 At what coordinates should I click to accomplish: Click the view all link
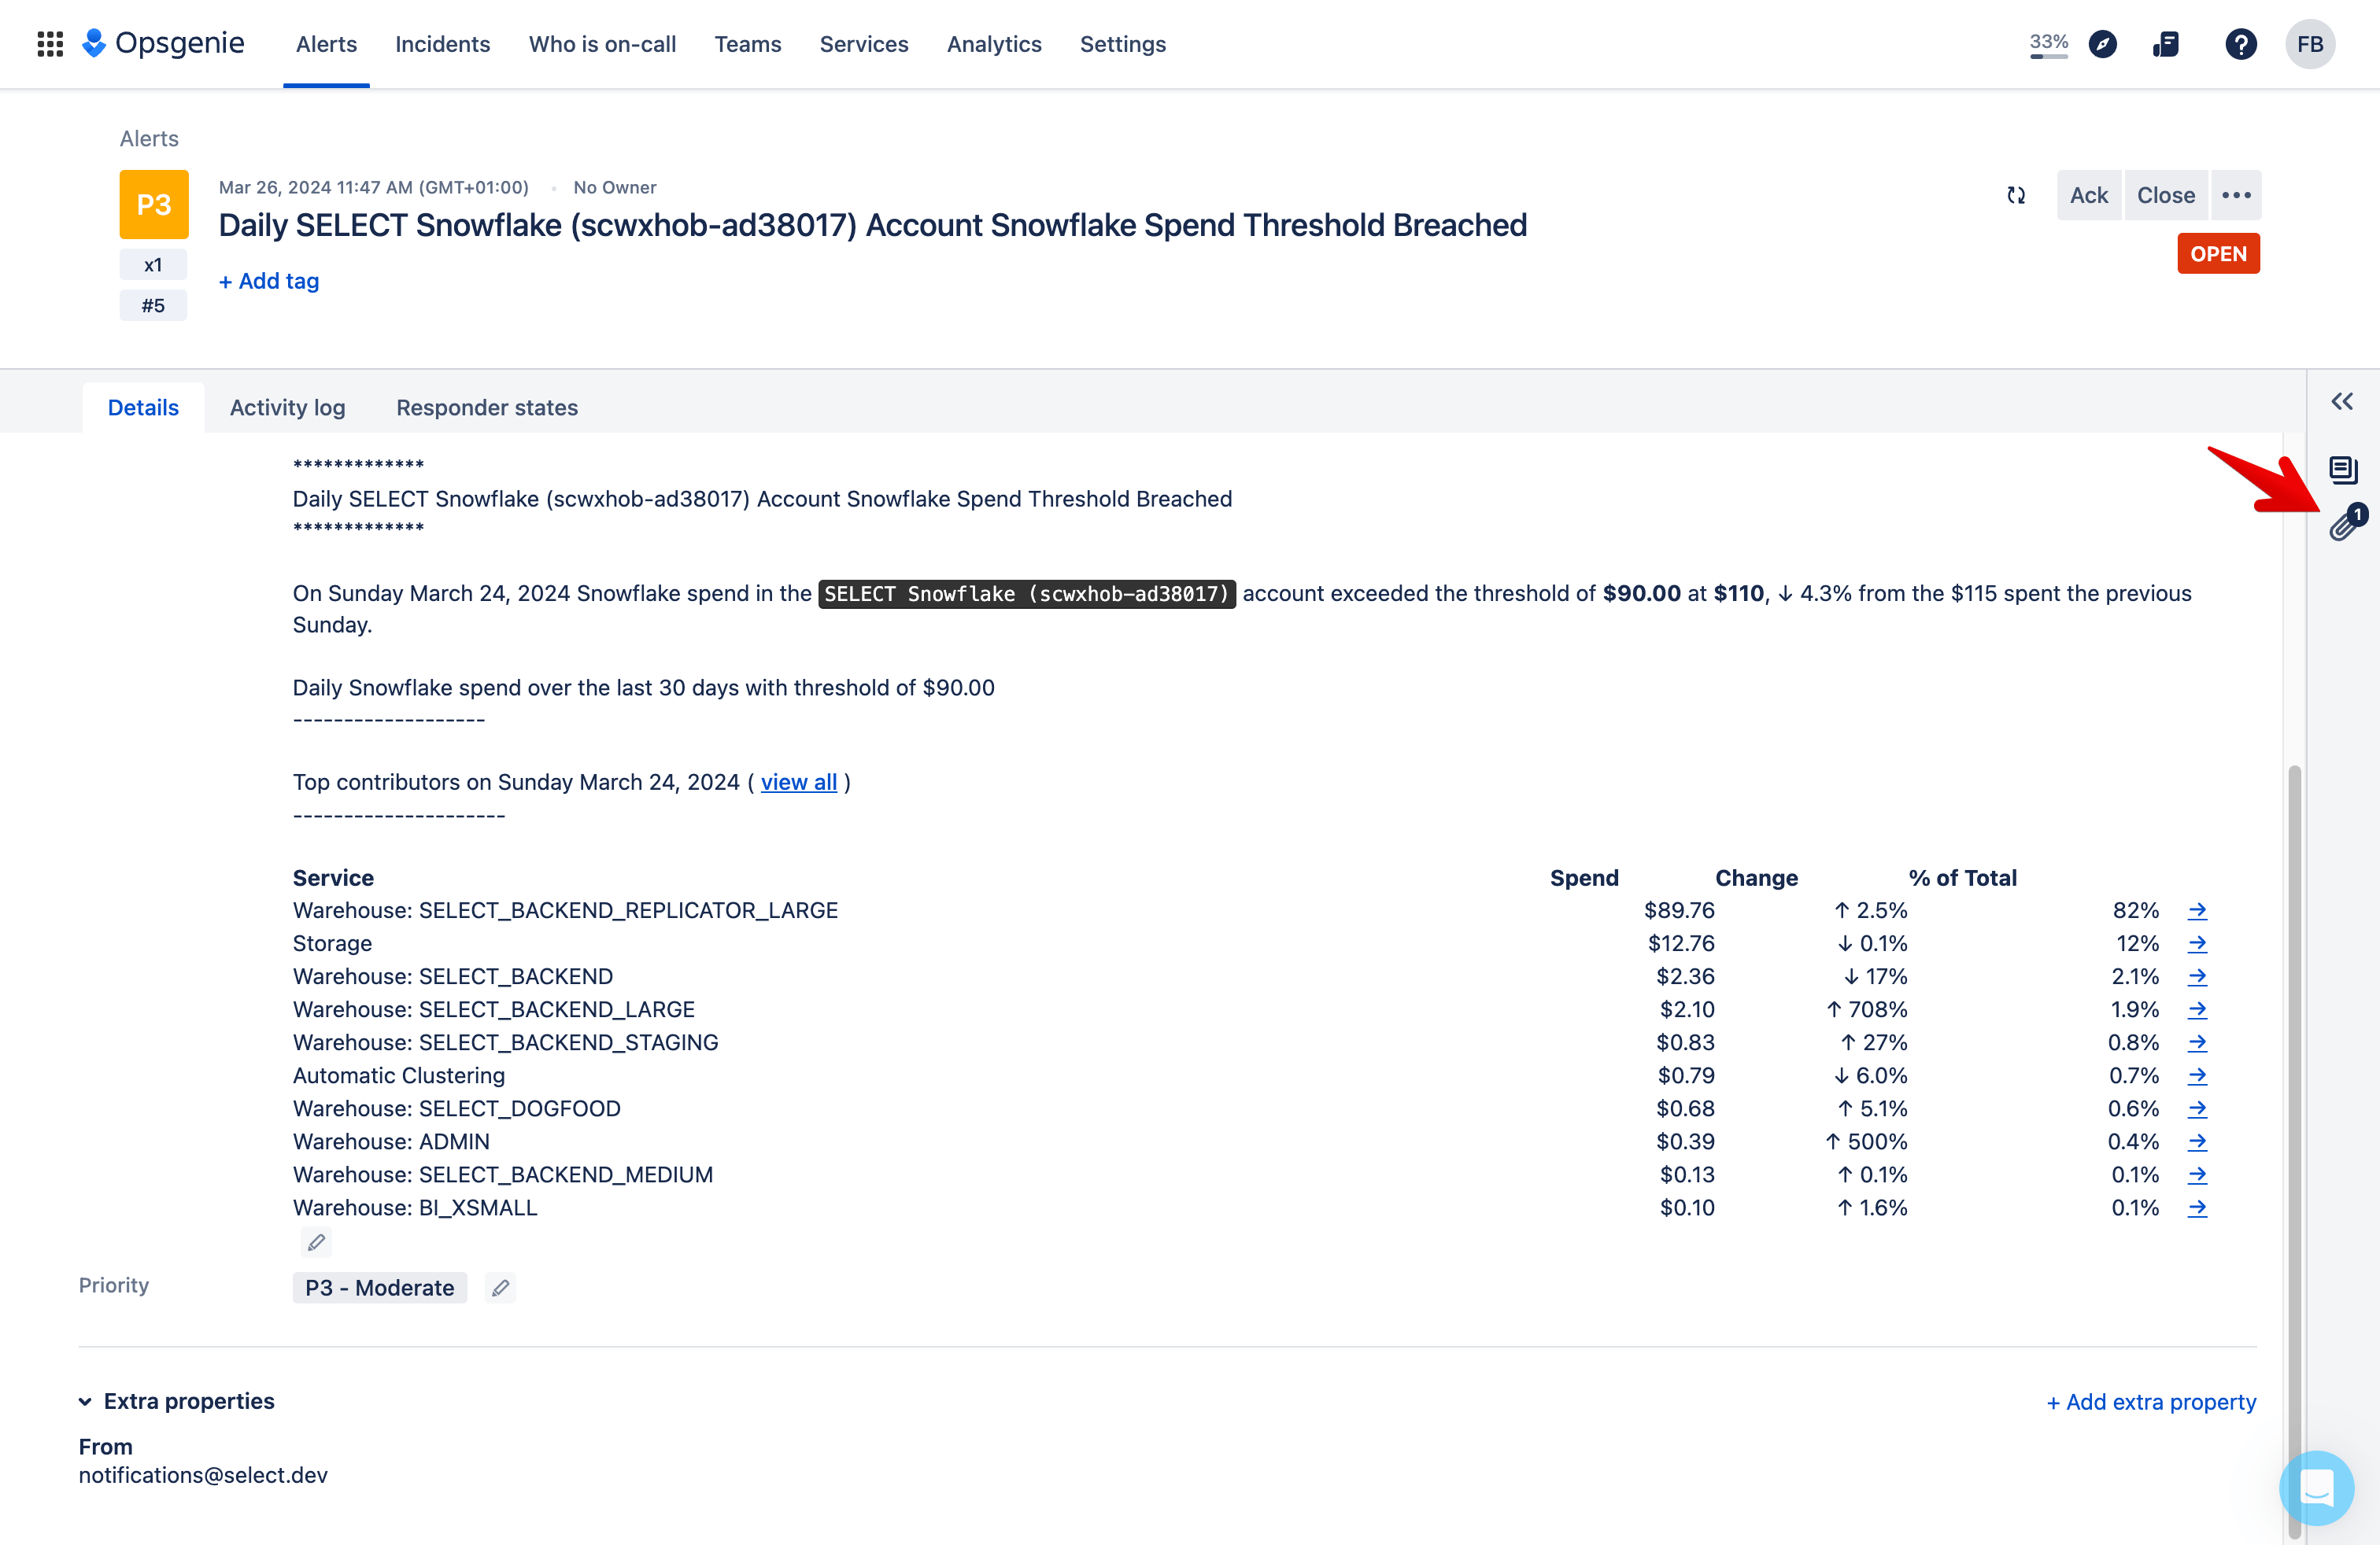(798, 783)
